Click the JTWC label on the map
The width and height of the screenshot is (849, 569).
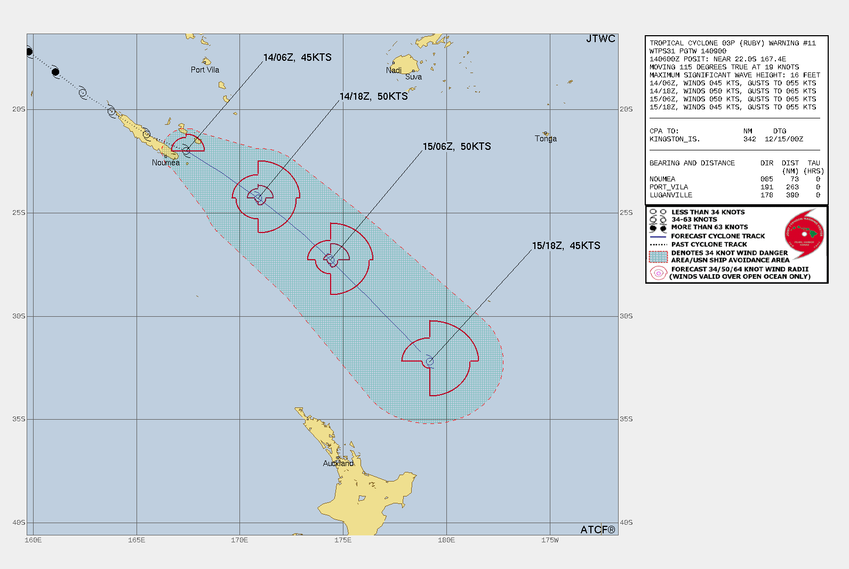pos(601,39)
